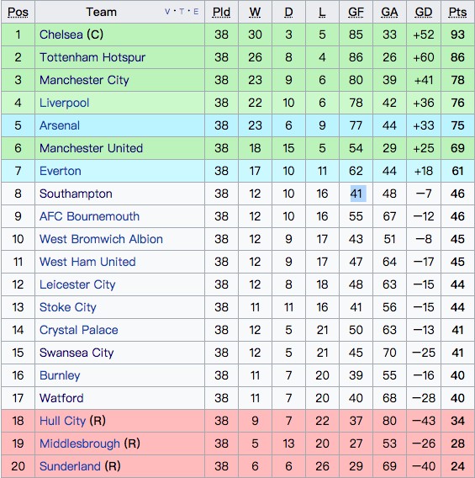Open the Liverpool team page
475x478 pixels.
64,103
